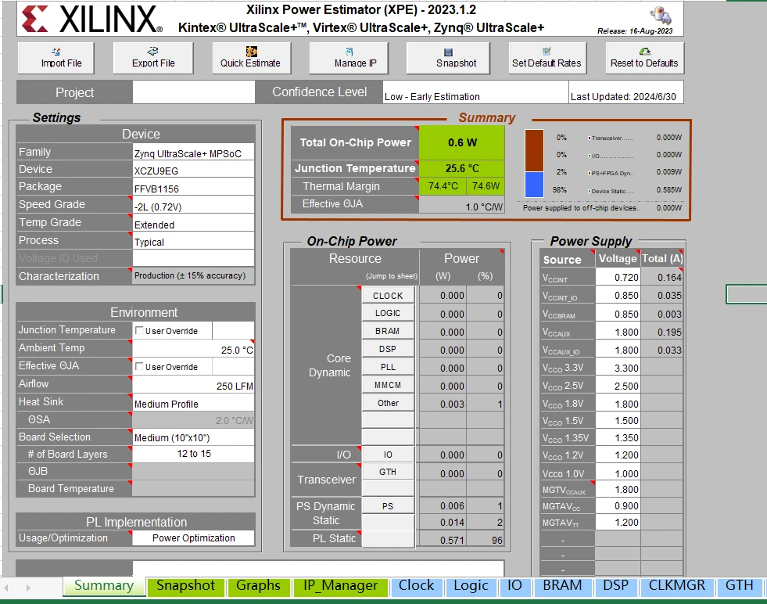Open the Quick Estimate tool
Viewport: 767px width, 604px height.
tap(252, 58)
